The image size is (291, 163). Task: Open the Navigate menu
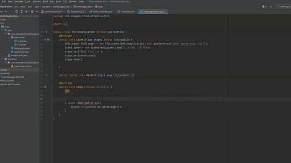(19, 1)
